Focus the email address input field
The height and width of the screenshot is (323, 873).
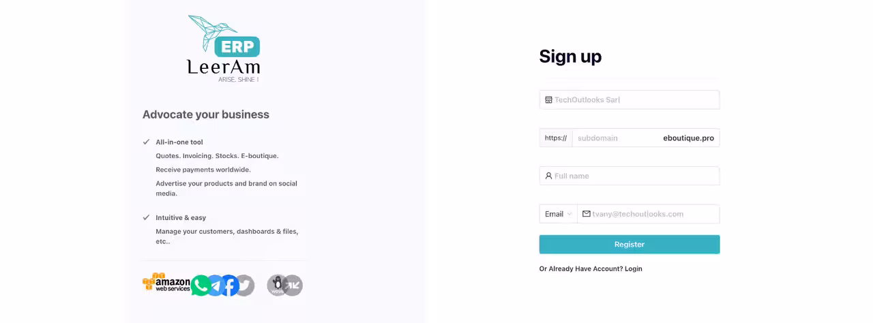click(649, 214)
